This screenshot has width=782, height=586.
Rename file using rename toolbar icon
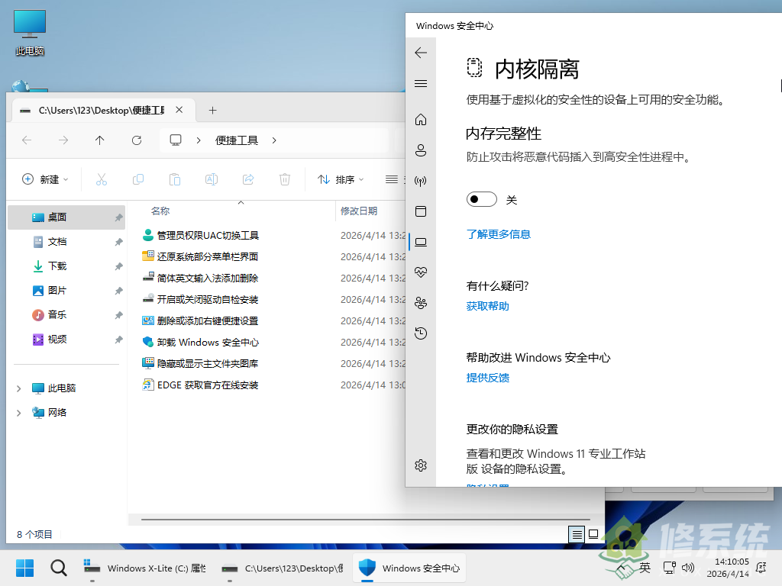point(211,179)
